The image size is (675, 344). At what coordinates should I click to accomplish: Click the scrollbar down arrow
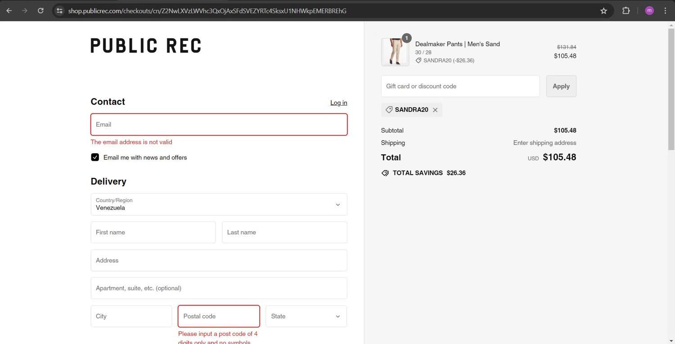[671, 340]
